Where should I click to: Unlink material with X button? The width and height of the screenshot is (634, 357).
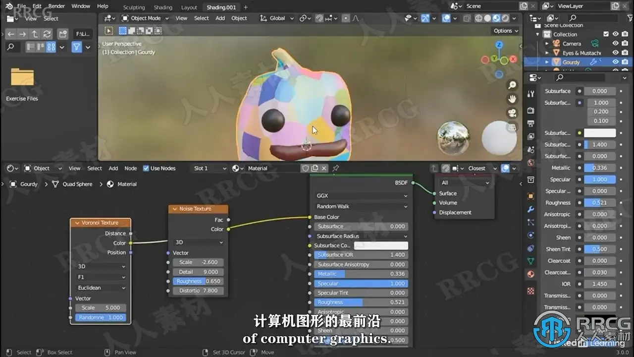pyautogui.click(x=324, y=168)
